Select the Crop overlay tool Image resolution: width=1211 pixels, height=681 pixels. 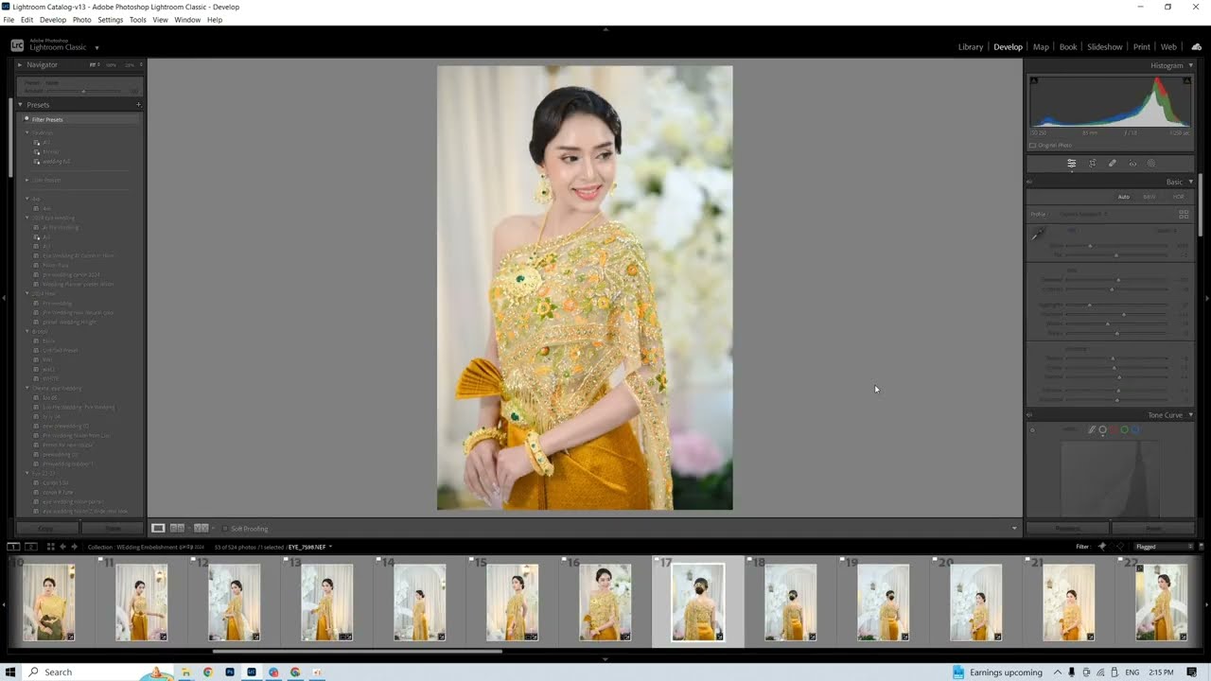pyautogui.click(x=1092, y=164)
